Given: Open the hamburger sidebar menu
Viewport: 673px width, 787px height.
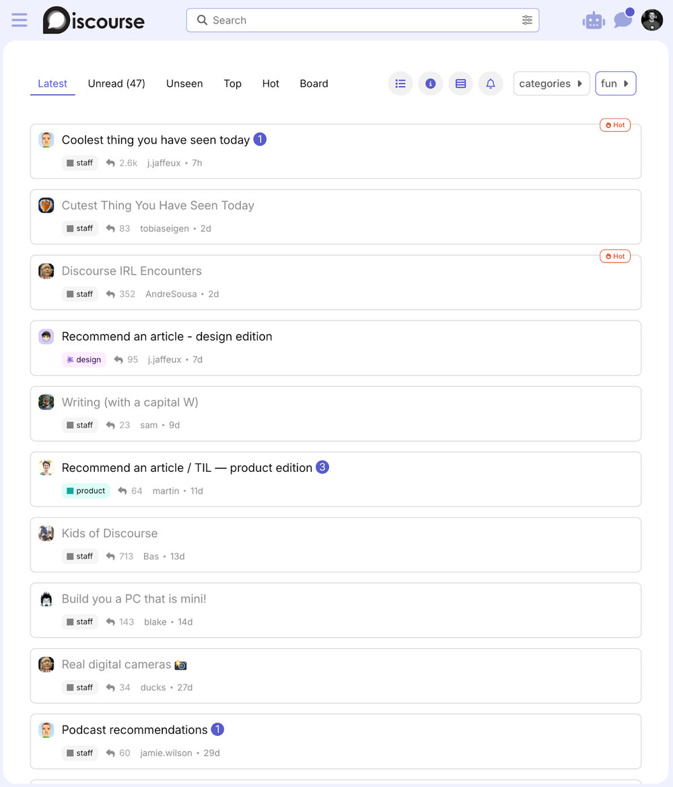Looking at the screenshot, I should pyautogui.click(x=20, y=20).
